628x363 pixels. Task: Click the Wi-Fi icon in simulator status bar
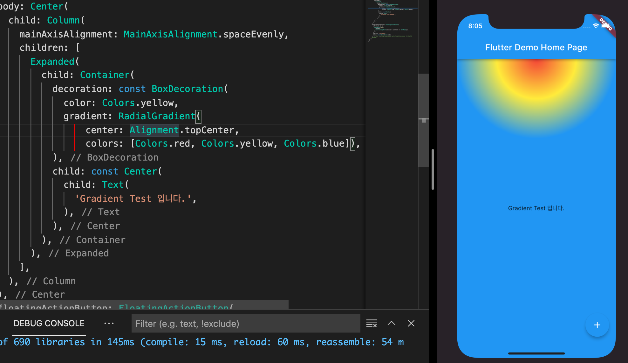coord(596,26)
